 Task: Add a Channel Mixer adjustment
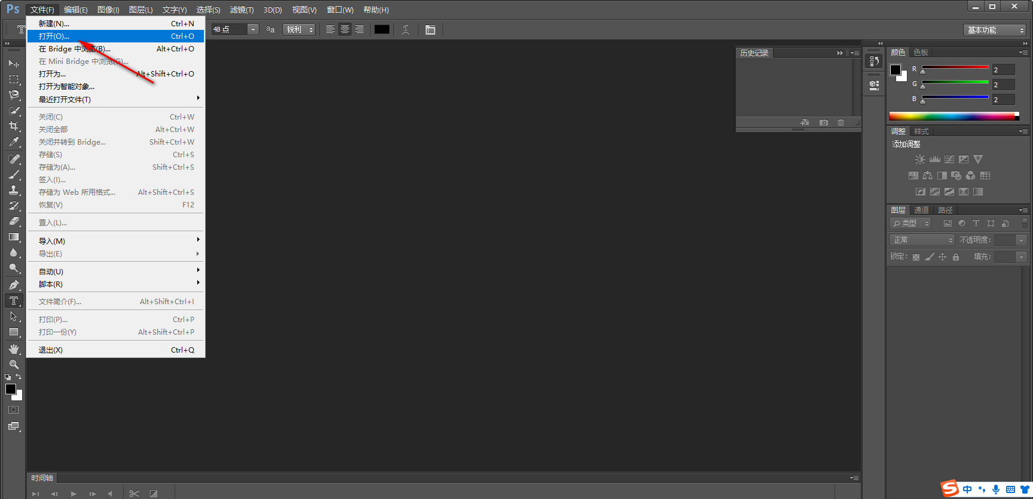(971, 176)
